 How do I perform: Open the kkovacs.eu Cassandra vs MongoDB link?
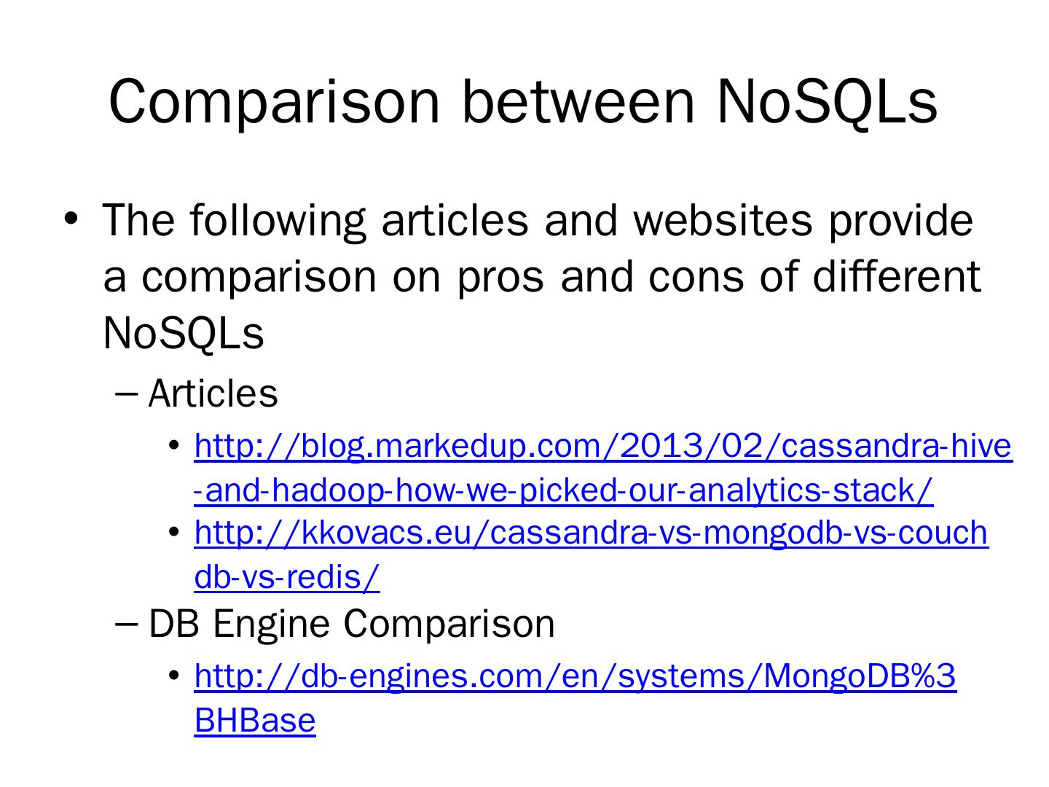pyautogui.click(x=591, y=533)
